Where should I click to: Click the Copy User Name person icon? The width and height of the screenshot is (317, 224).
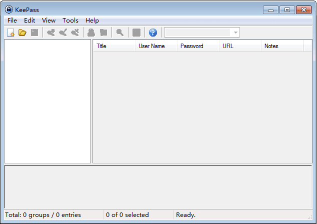(x=91, y=33)
